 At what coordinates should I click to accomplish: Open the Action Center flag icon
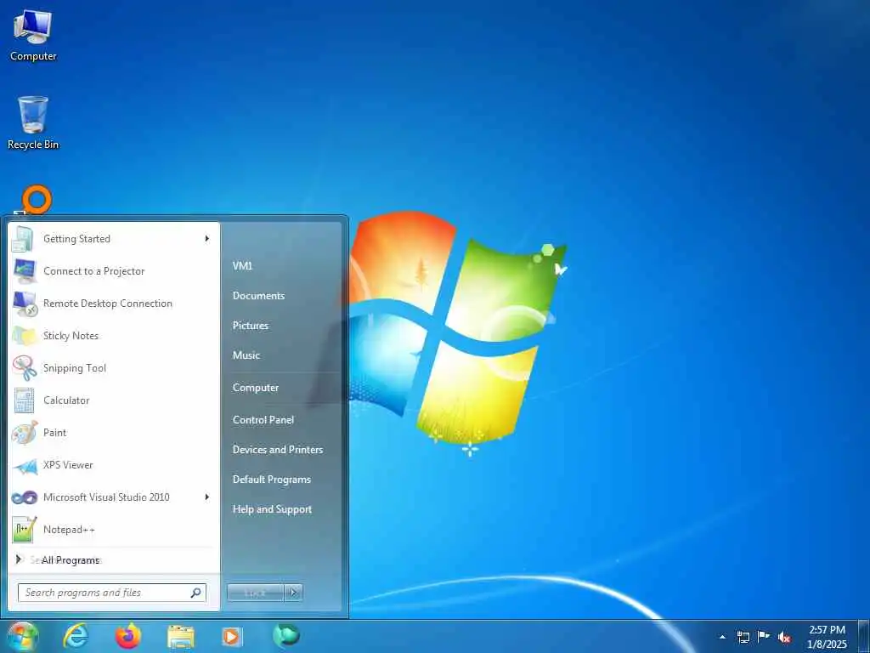pos(764,637)
